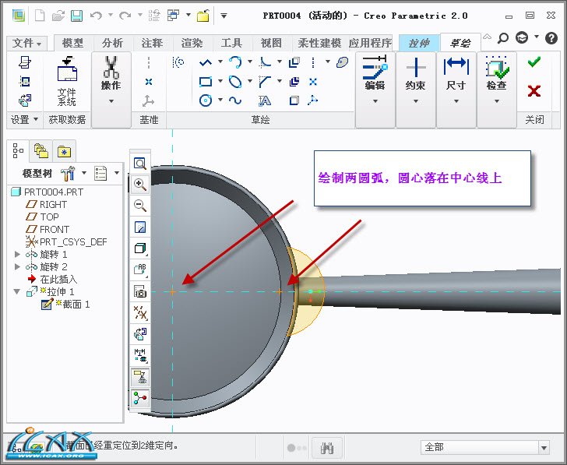Image resolution: width=567 pixels, height=465 pixels.
Task: Accept the sketch with green checkmark
Action: tap(534, 62)
